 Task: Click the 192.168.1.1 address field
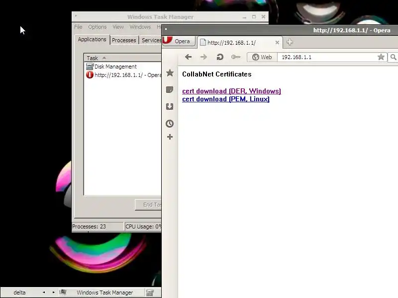(x=327, y=57)
